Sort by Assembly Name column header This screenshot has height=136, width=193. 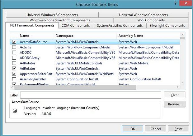pyautogui.click(x=148, y=36)
